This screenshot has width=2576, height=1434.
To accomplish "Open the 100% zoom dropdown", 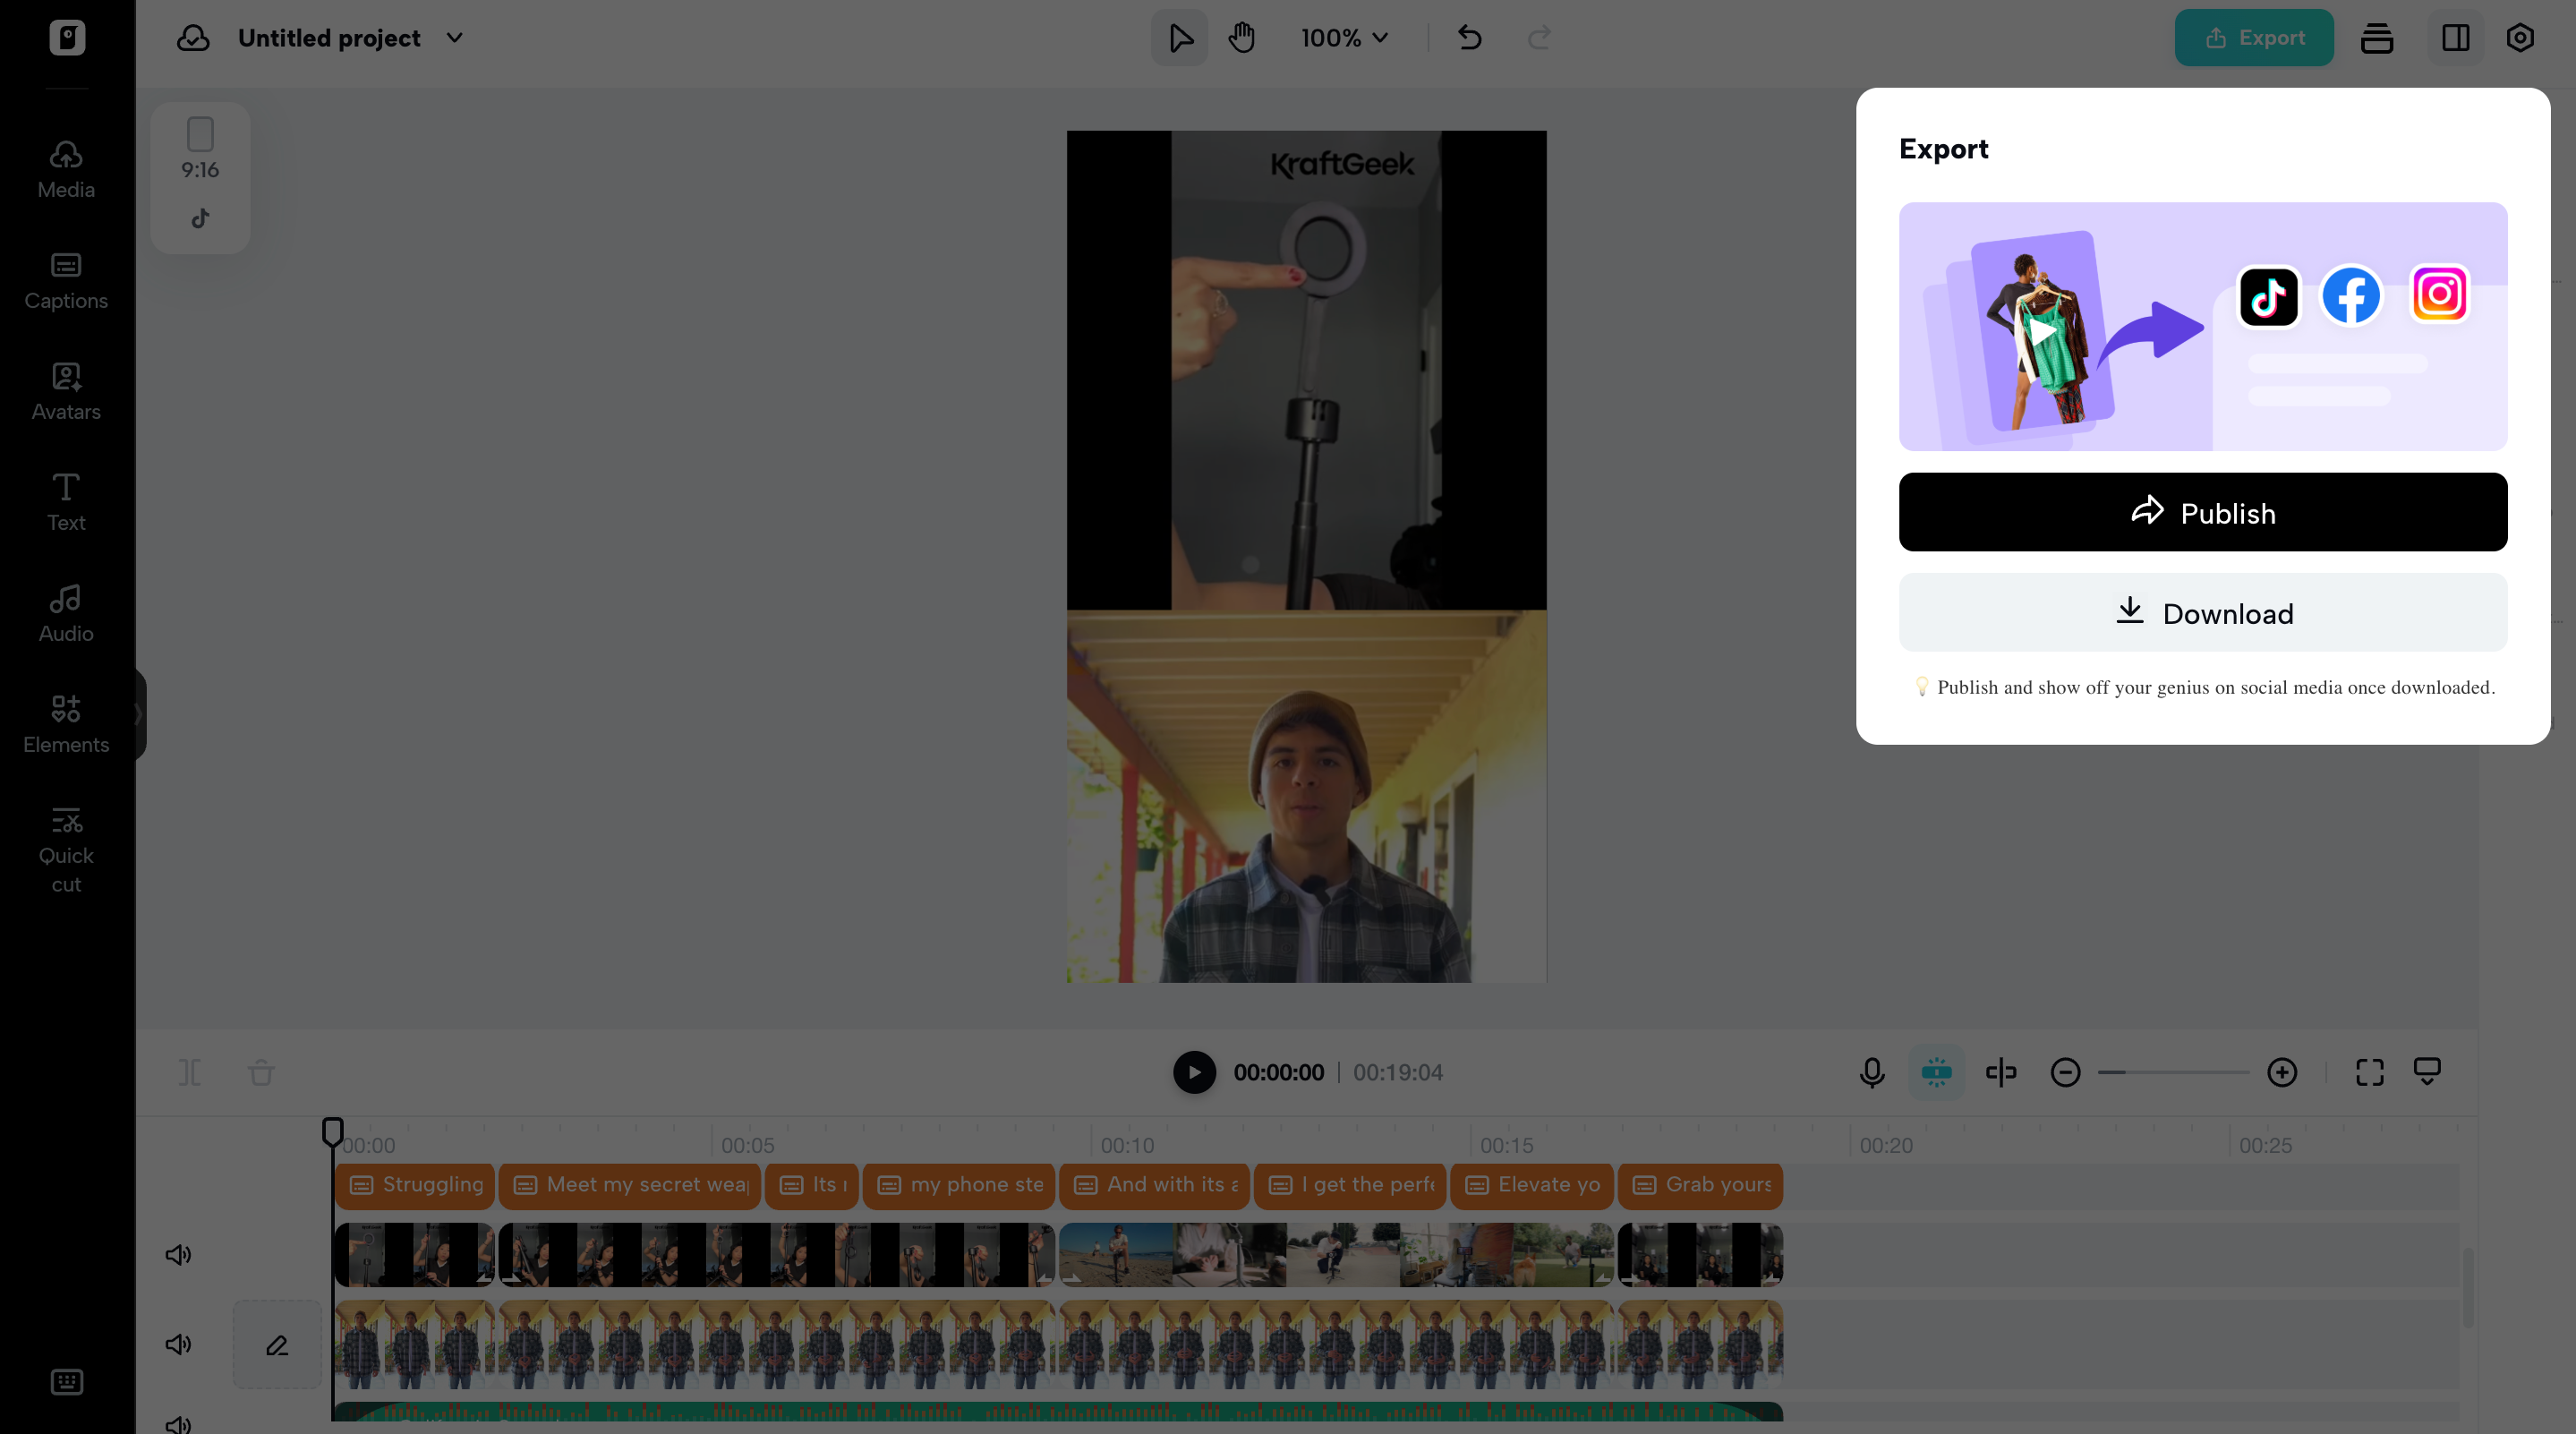I will (x=1345, y=38).
